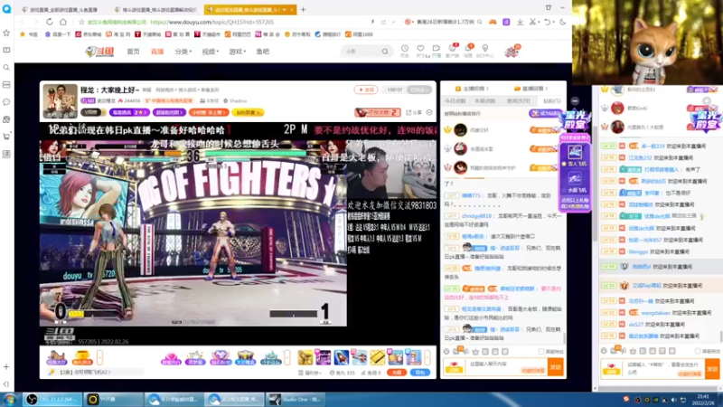Switch to the 贵宾(929) ranking tab
The height and width of the screenshot is (407, 723).
[x=518, y=101]
